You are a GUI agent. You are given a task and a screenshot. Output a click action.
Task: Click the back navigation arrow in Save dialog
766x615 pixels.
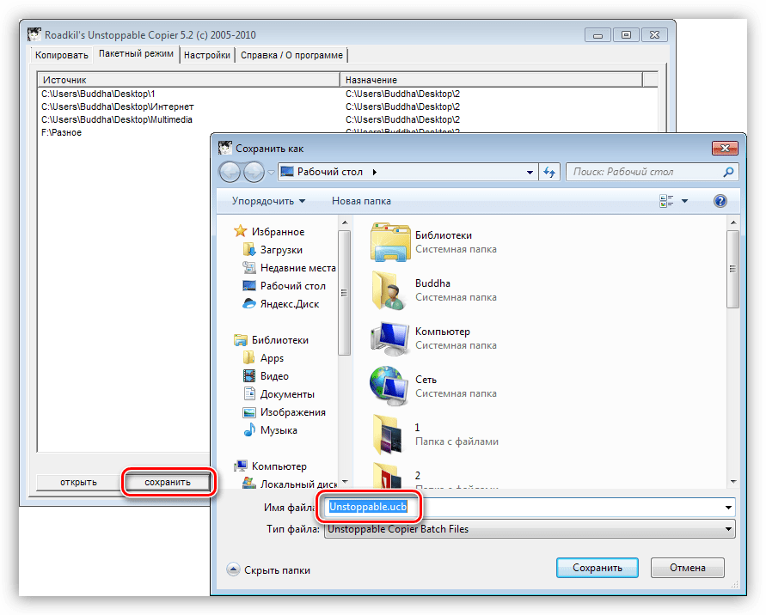click(x=230, y=173)
